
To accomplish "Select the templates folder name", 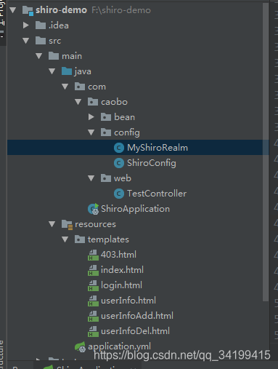I will click(x=108, y=239).
